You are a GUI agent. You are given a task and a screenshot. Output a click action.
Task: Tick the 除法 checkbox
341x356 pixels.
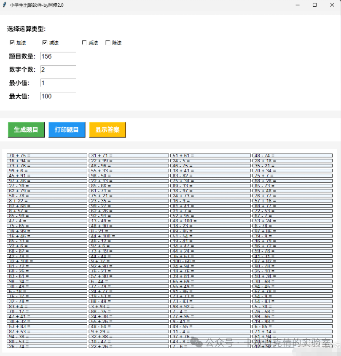tap(108, 43)
